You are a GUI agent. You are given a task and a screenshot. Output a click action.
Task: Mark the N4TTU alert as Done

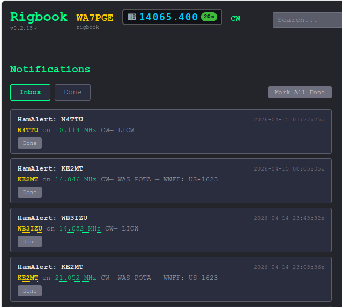coord(29,143)
